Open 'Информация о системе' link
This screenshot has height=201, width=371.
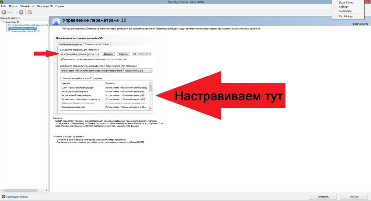(x=17, y=197)
